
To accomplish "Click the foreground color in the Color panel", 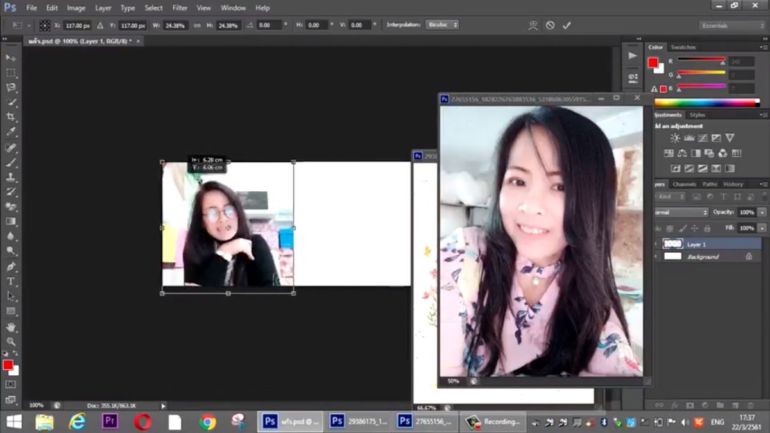I will (653, 63).
